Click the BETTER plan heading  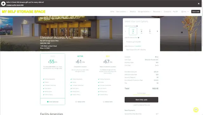(80, 56)
